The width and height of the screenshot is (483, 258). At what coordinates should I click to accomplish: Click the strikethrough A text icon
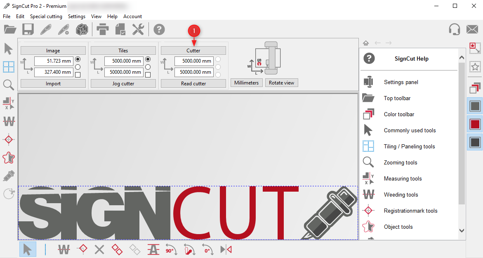[x=153, y=249]
